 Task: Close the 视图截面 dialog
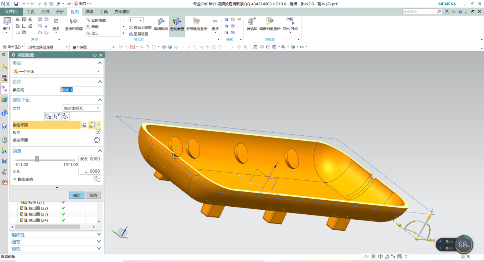click(101, 55)
